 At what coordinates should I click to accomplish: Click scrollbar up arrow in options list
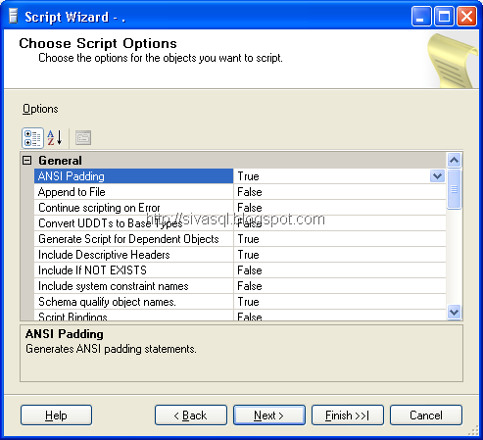(455, 161)
